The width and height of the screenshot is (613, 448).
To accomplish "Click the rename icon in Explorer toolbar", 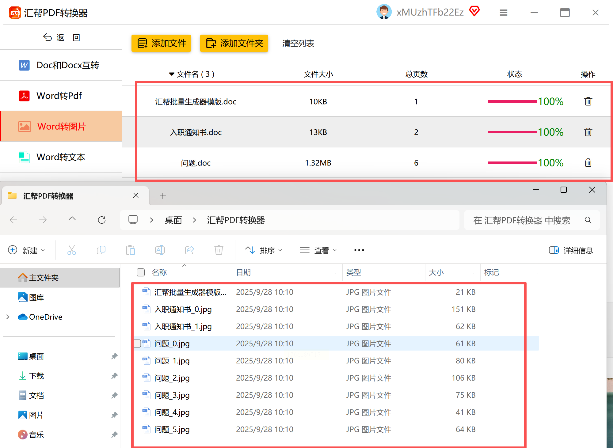I will coord(160,250).
